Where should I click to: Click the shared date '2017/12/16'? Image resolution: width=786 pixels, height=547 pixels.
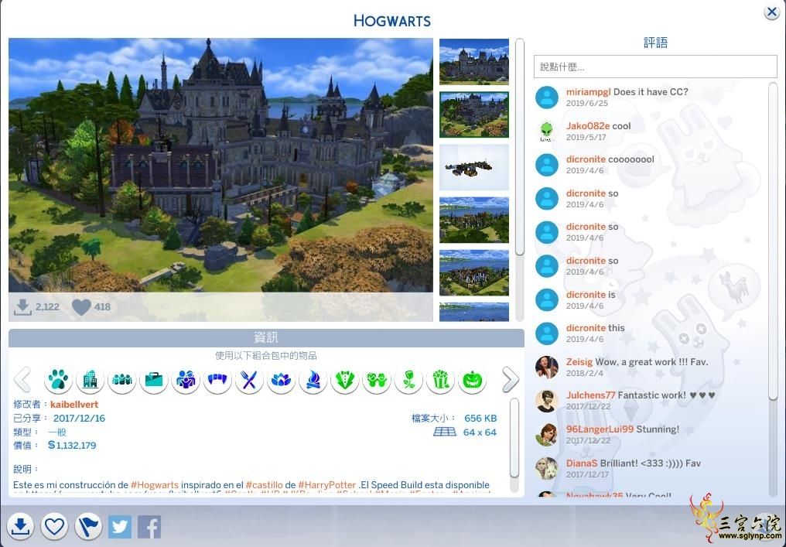point(79,418)
